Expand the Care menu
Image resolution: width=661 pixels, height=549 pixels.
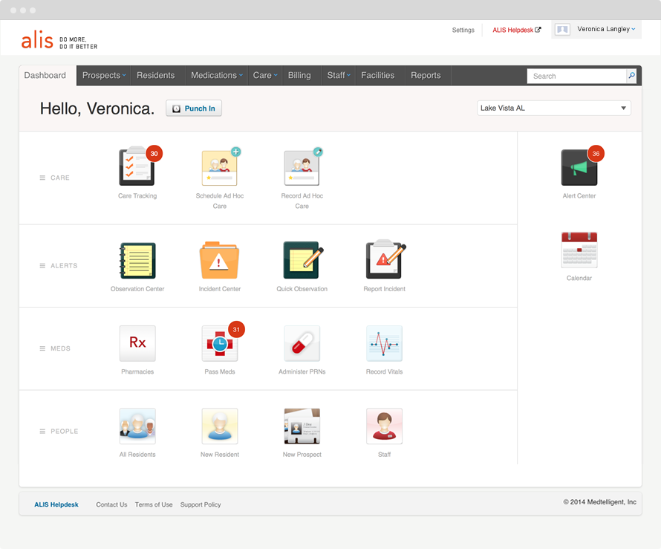[x=265, y=76]
